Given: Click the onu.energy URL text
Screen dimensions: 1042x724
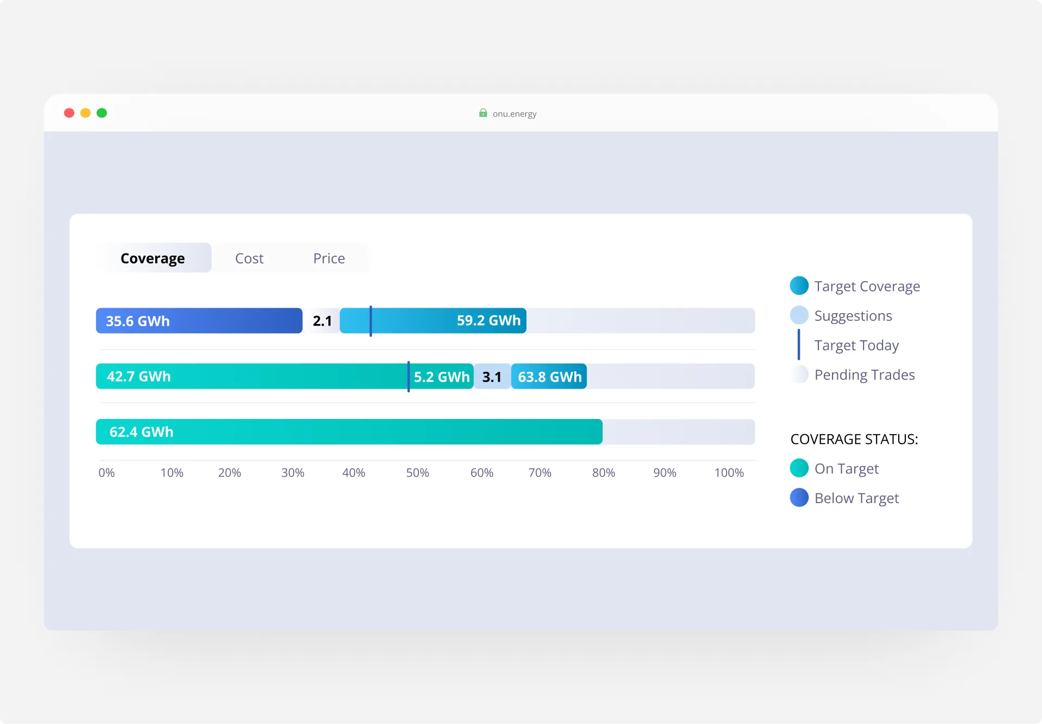Looking at the screenshot, I should (x=514, y=114).
